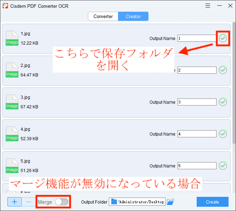Minimize the Cisdem PDF Converter window

(219, 6)
